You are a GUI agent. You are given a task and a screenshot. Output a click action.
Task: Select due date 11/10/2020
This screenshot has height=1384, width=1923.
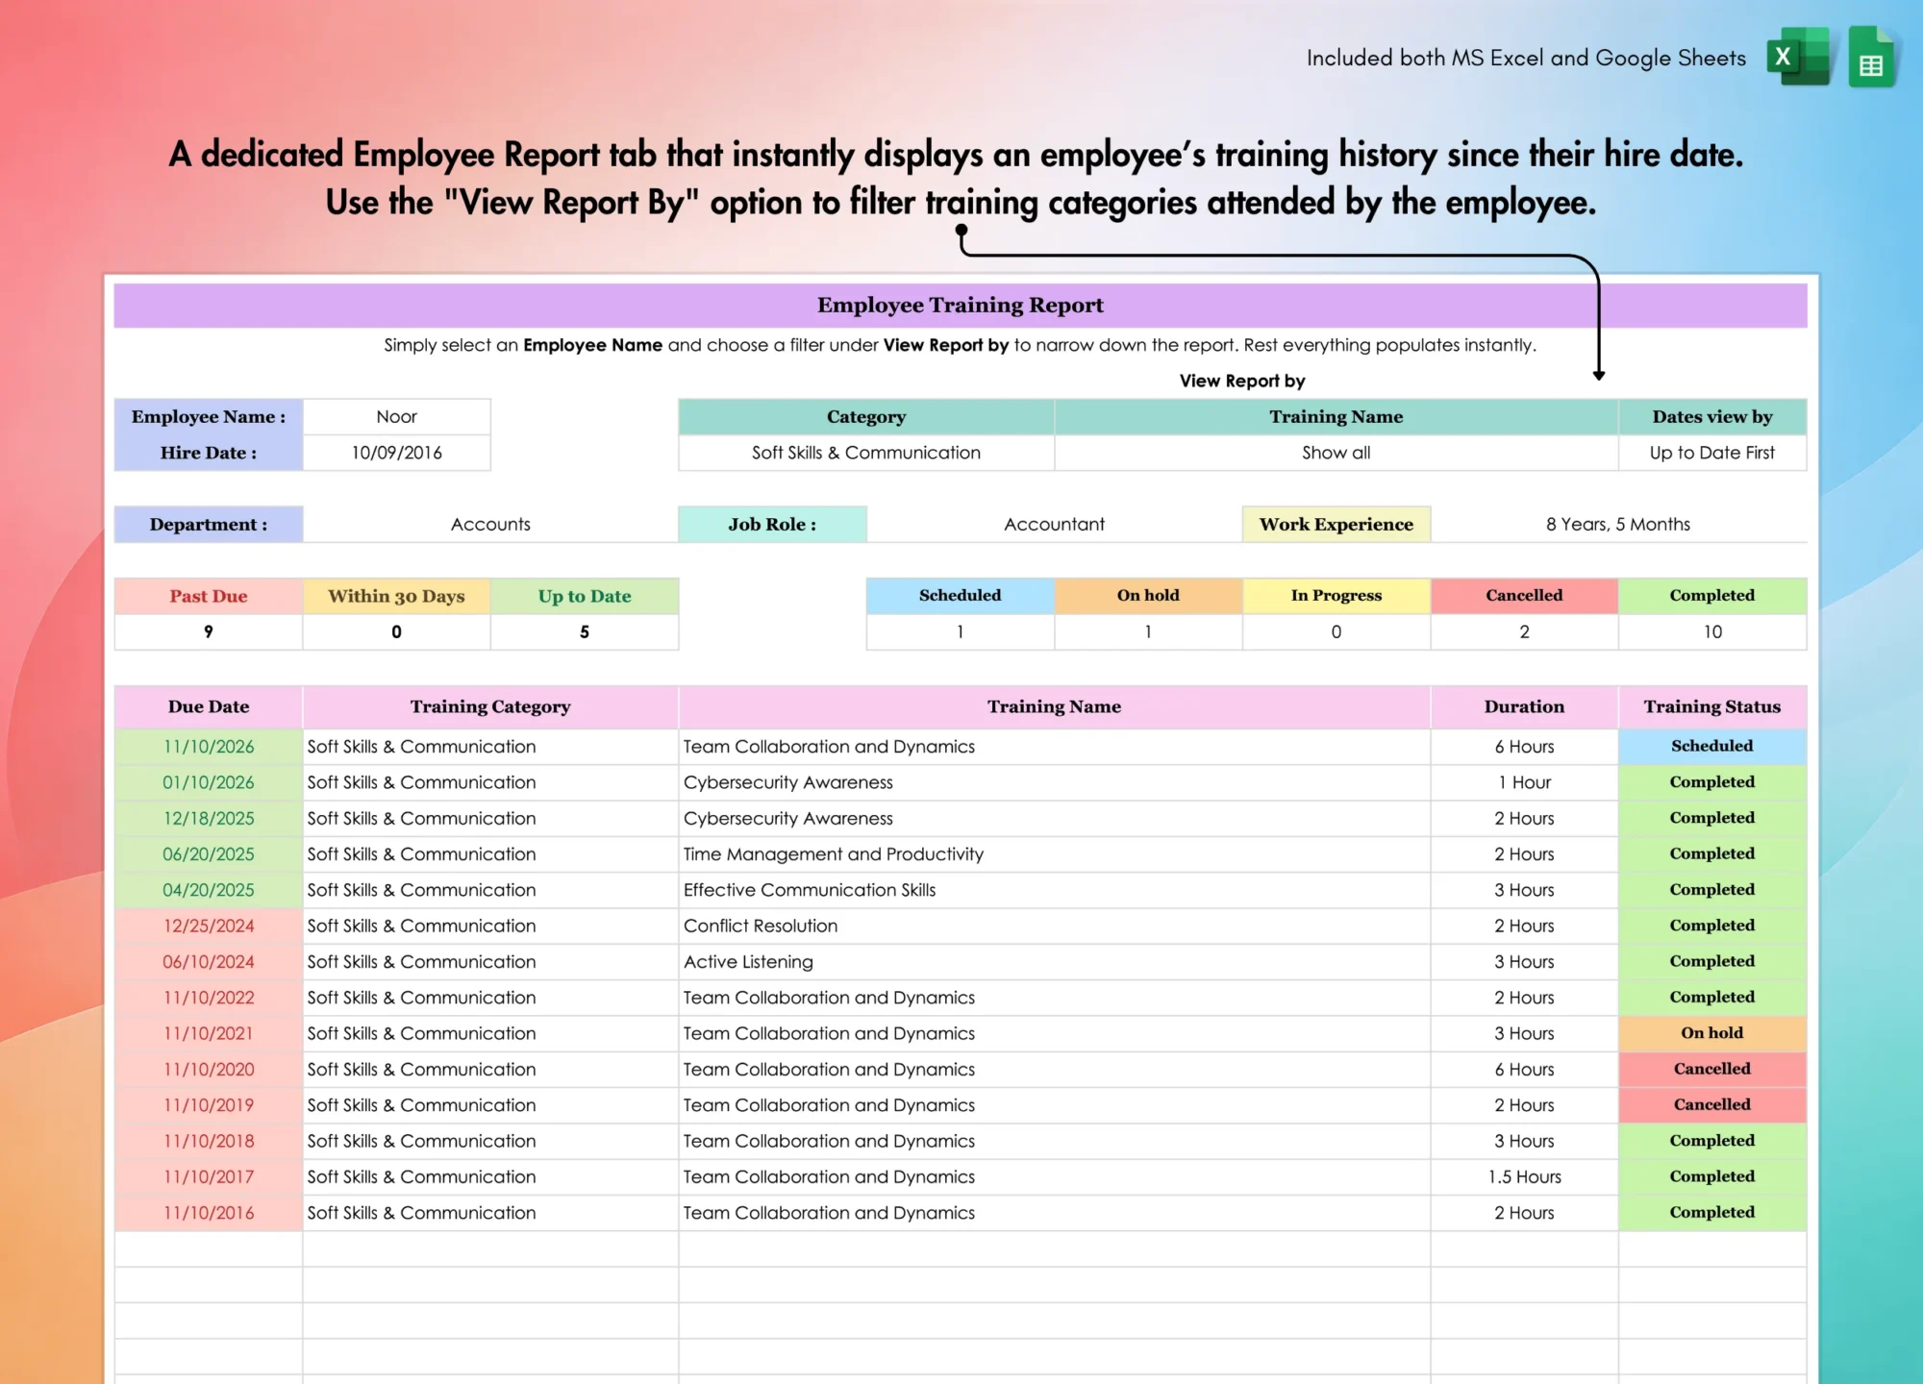pyautogui.click(x=209, y=1070)
